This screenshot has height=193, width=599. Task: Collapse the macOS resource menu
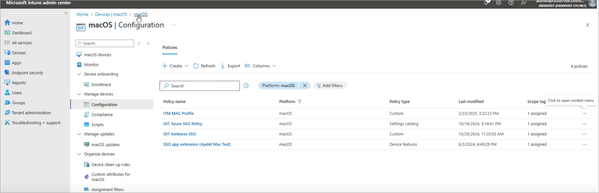(148, 43)
